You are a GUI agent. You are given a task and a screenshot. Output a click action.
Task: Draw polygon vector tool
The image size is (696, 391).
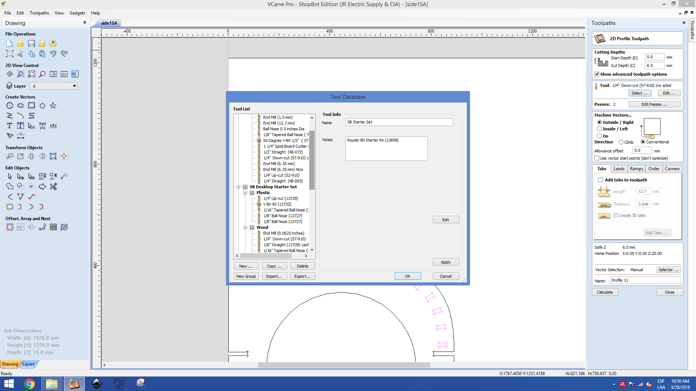[42, 105]
